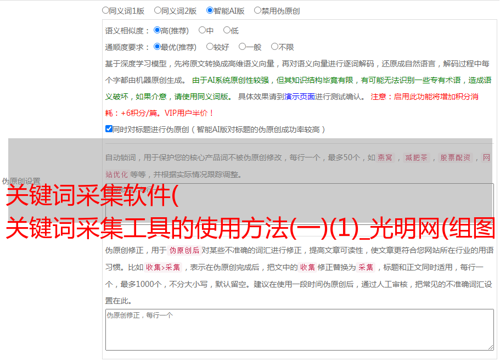Viewport: 500px width, 361px height.
Task: Set 通顺度要求 to 较好
Action: pyautogui.click(x=210, y=47)
